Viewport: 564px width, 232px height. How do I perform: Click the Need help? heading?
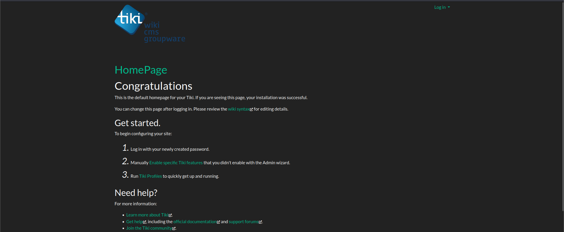pyautogui.click(x=136, y=193)
